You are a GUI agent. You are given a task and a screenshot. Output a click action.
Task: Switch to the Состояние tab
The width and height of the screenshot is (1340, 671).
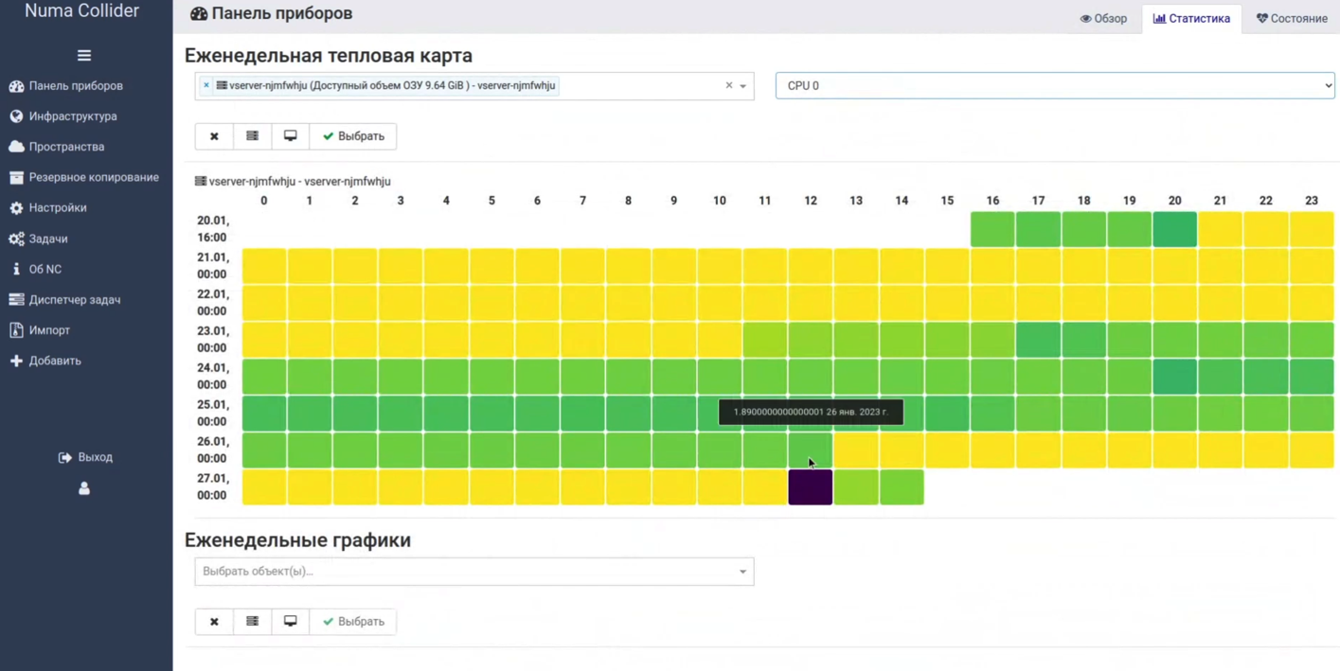click(1292, 19)
